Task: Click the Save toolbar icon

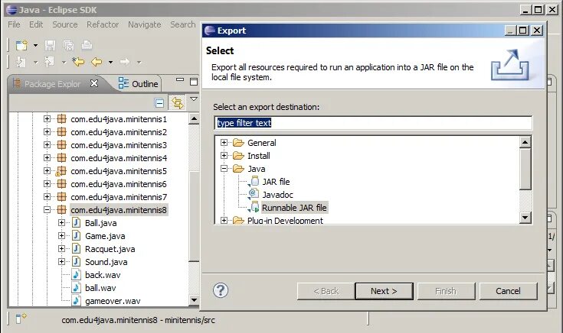Action: coord(50,45)
